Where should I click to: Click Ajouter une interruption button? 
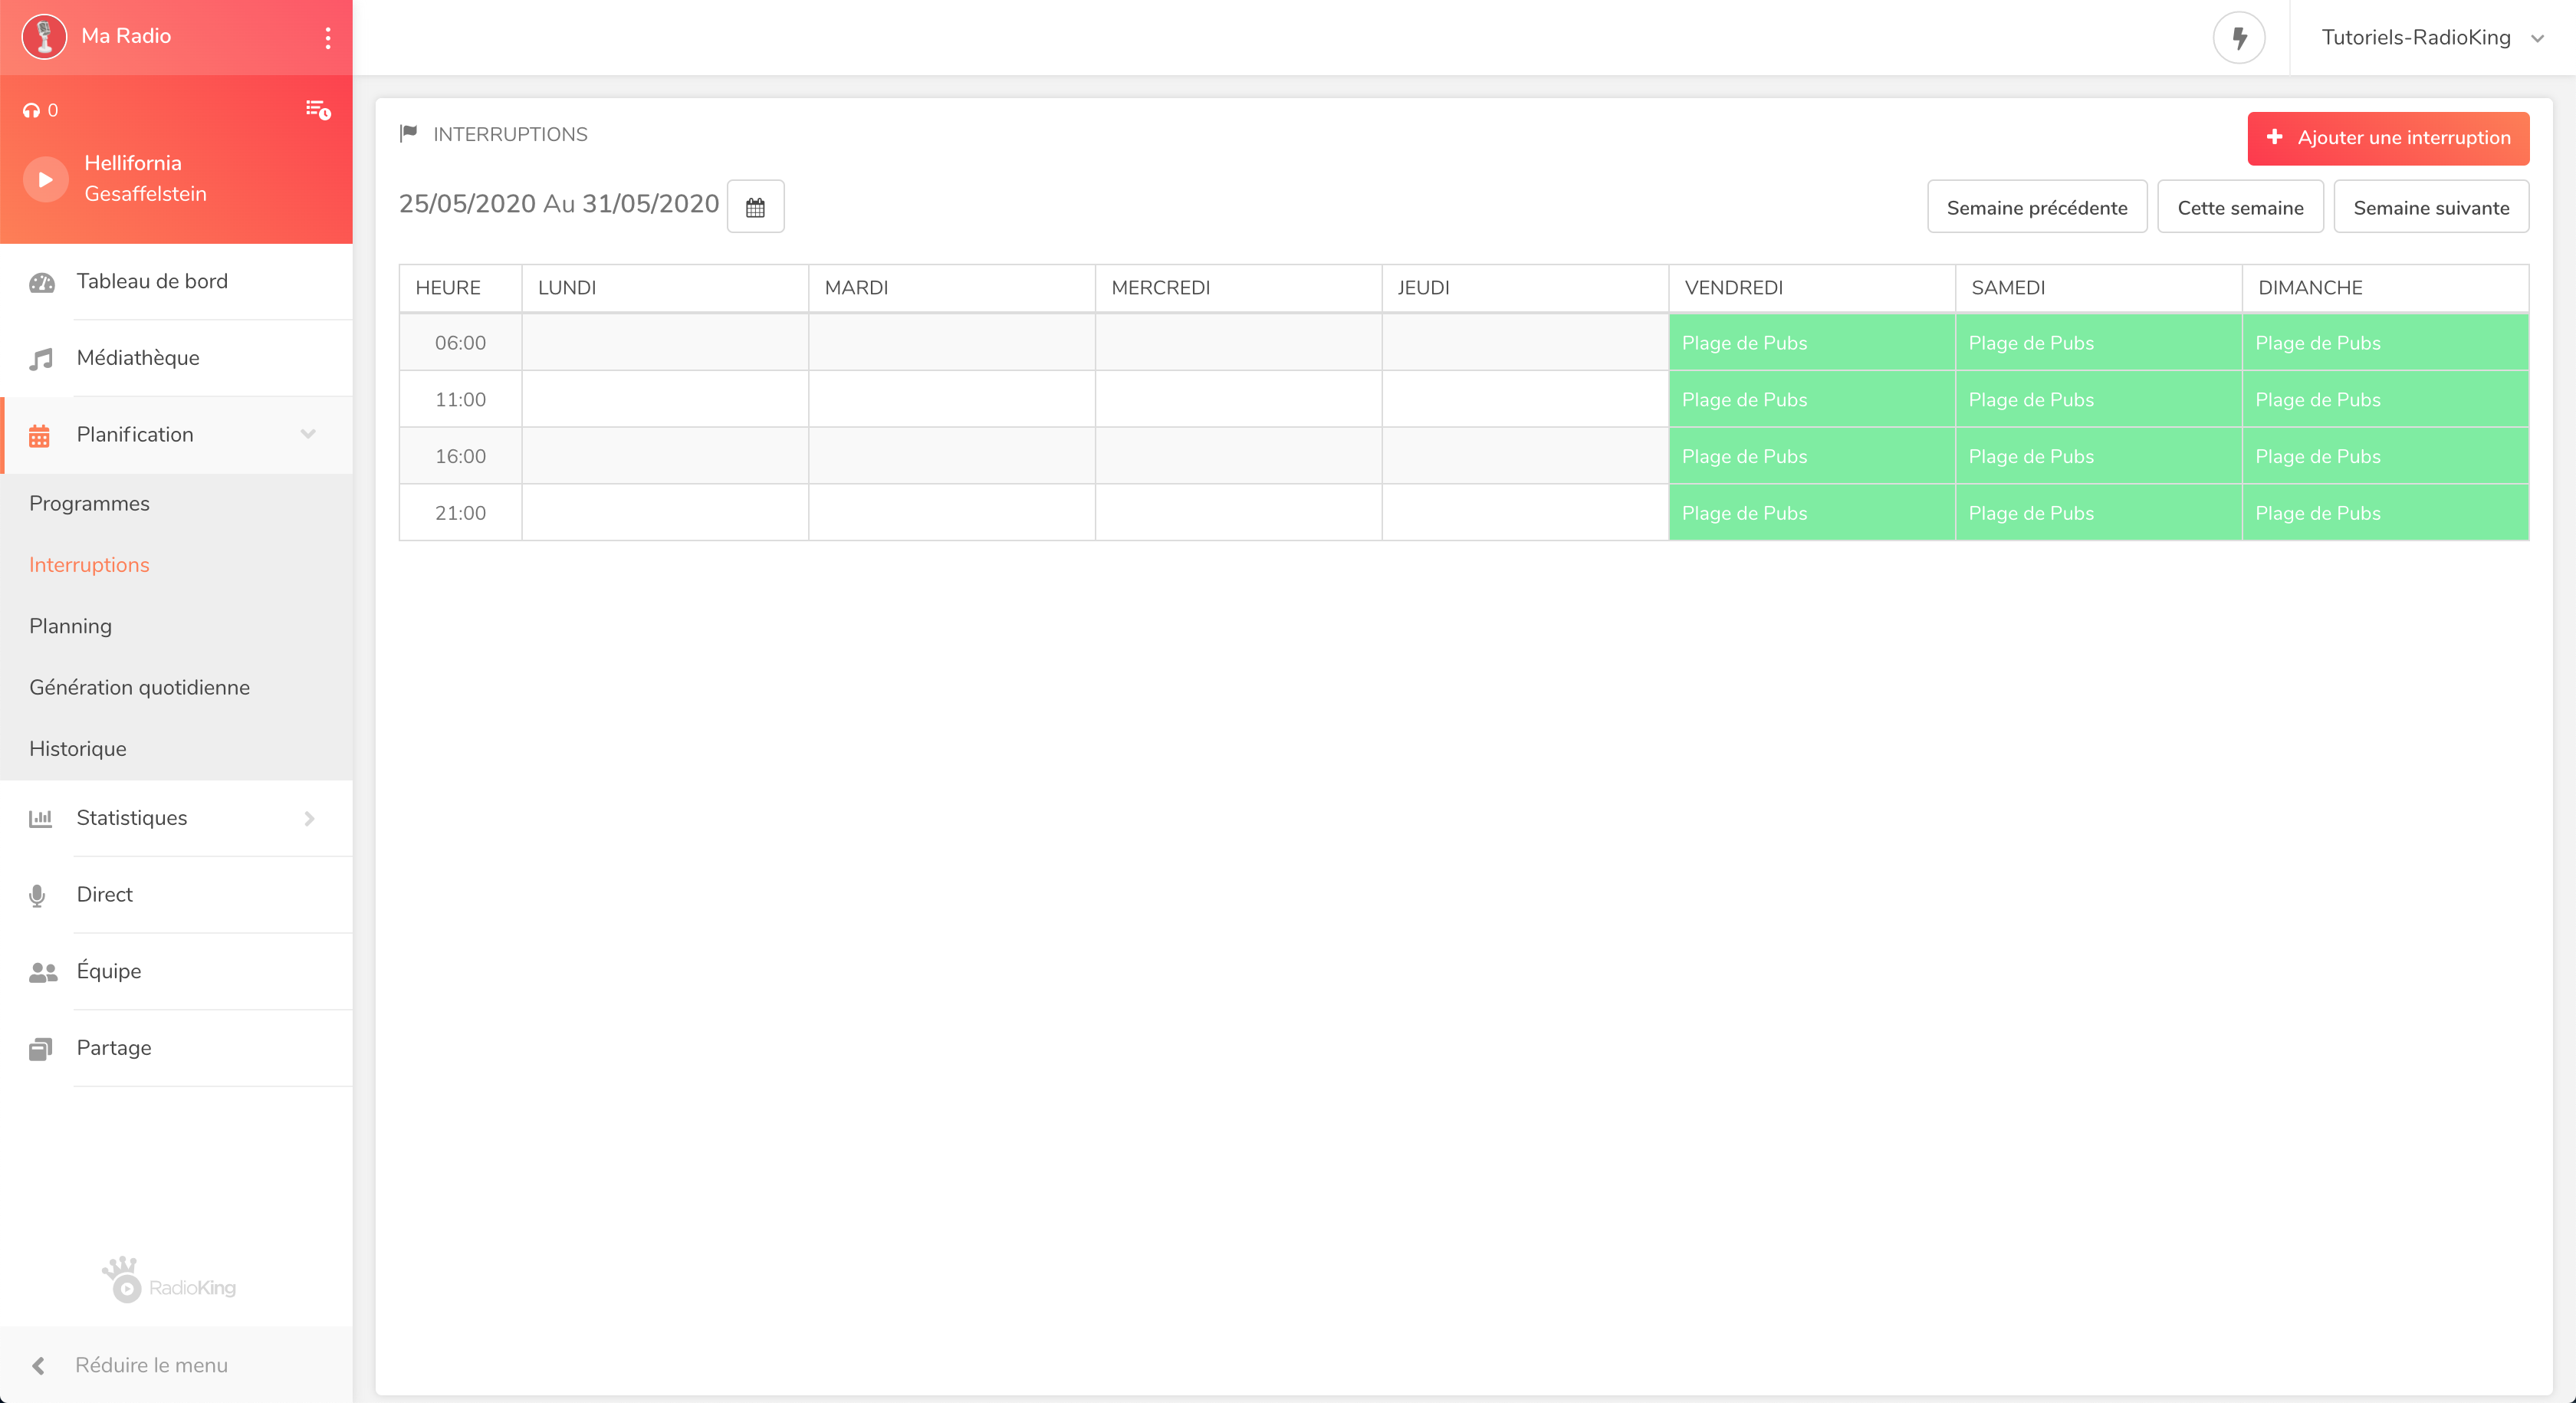[2388, 138]
